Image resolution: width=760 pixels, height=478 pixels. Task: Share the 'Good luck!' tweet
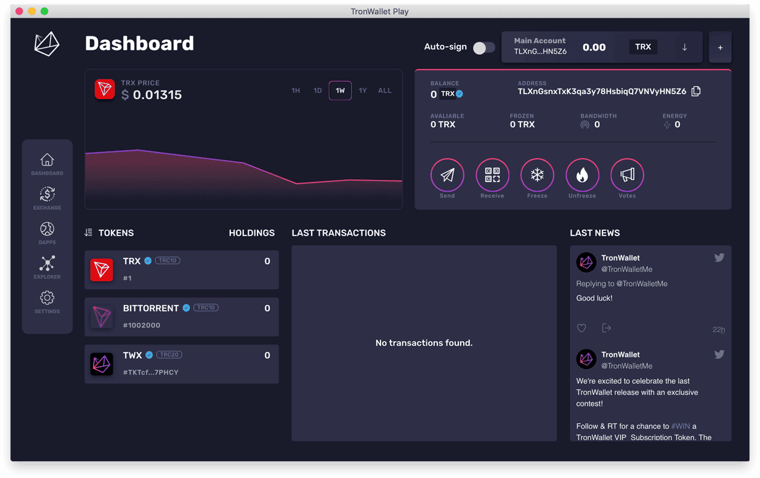[607, 328]
